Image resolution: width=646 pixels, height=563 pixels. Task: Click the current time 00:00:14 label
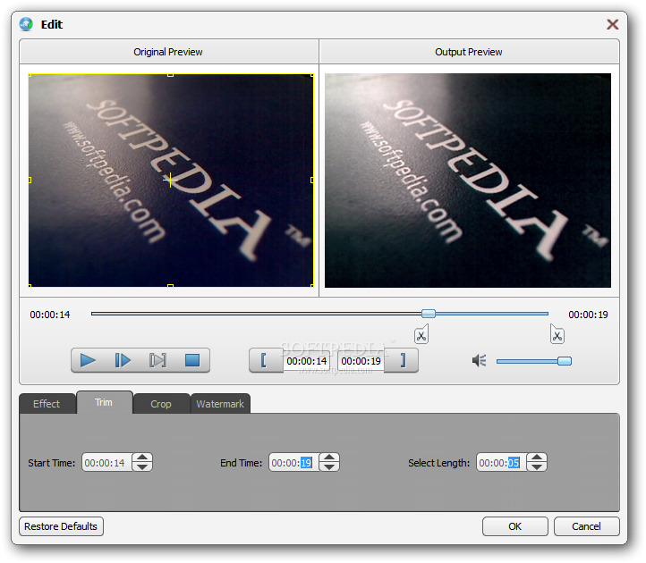(x=50, y=315)
